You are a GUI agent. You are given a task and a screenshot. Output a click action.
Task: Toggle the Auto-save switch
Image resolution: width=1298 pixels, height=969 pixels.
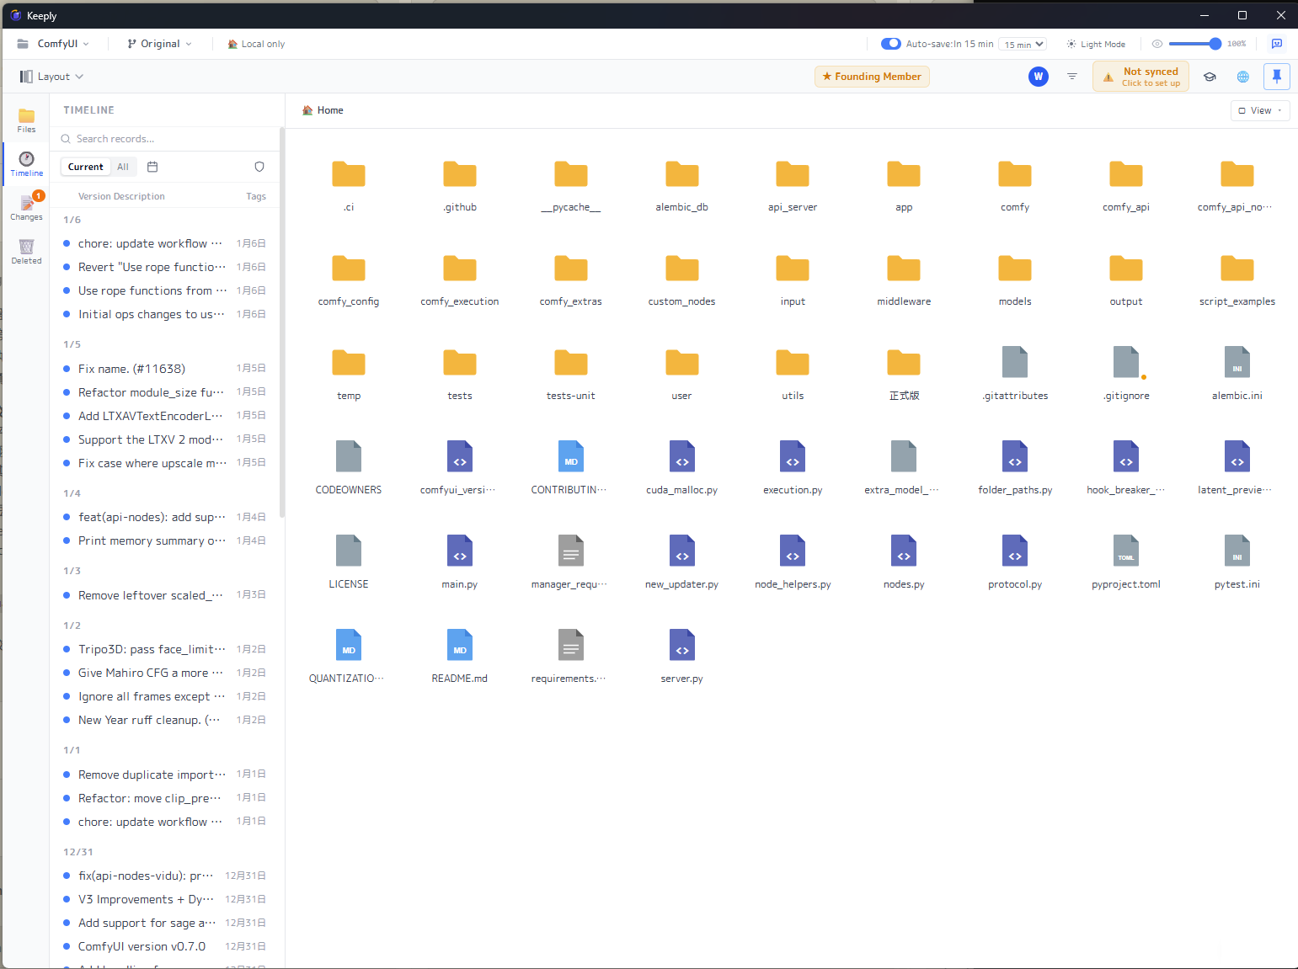[x=890, y=44]
